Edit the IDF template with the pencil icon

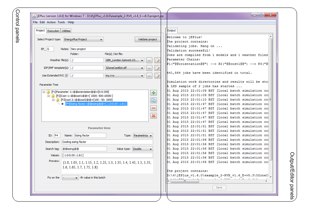coord(157,68)
